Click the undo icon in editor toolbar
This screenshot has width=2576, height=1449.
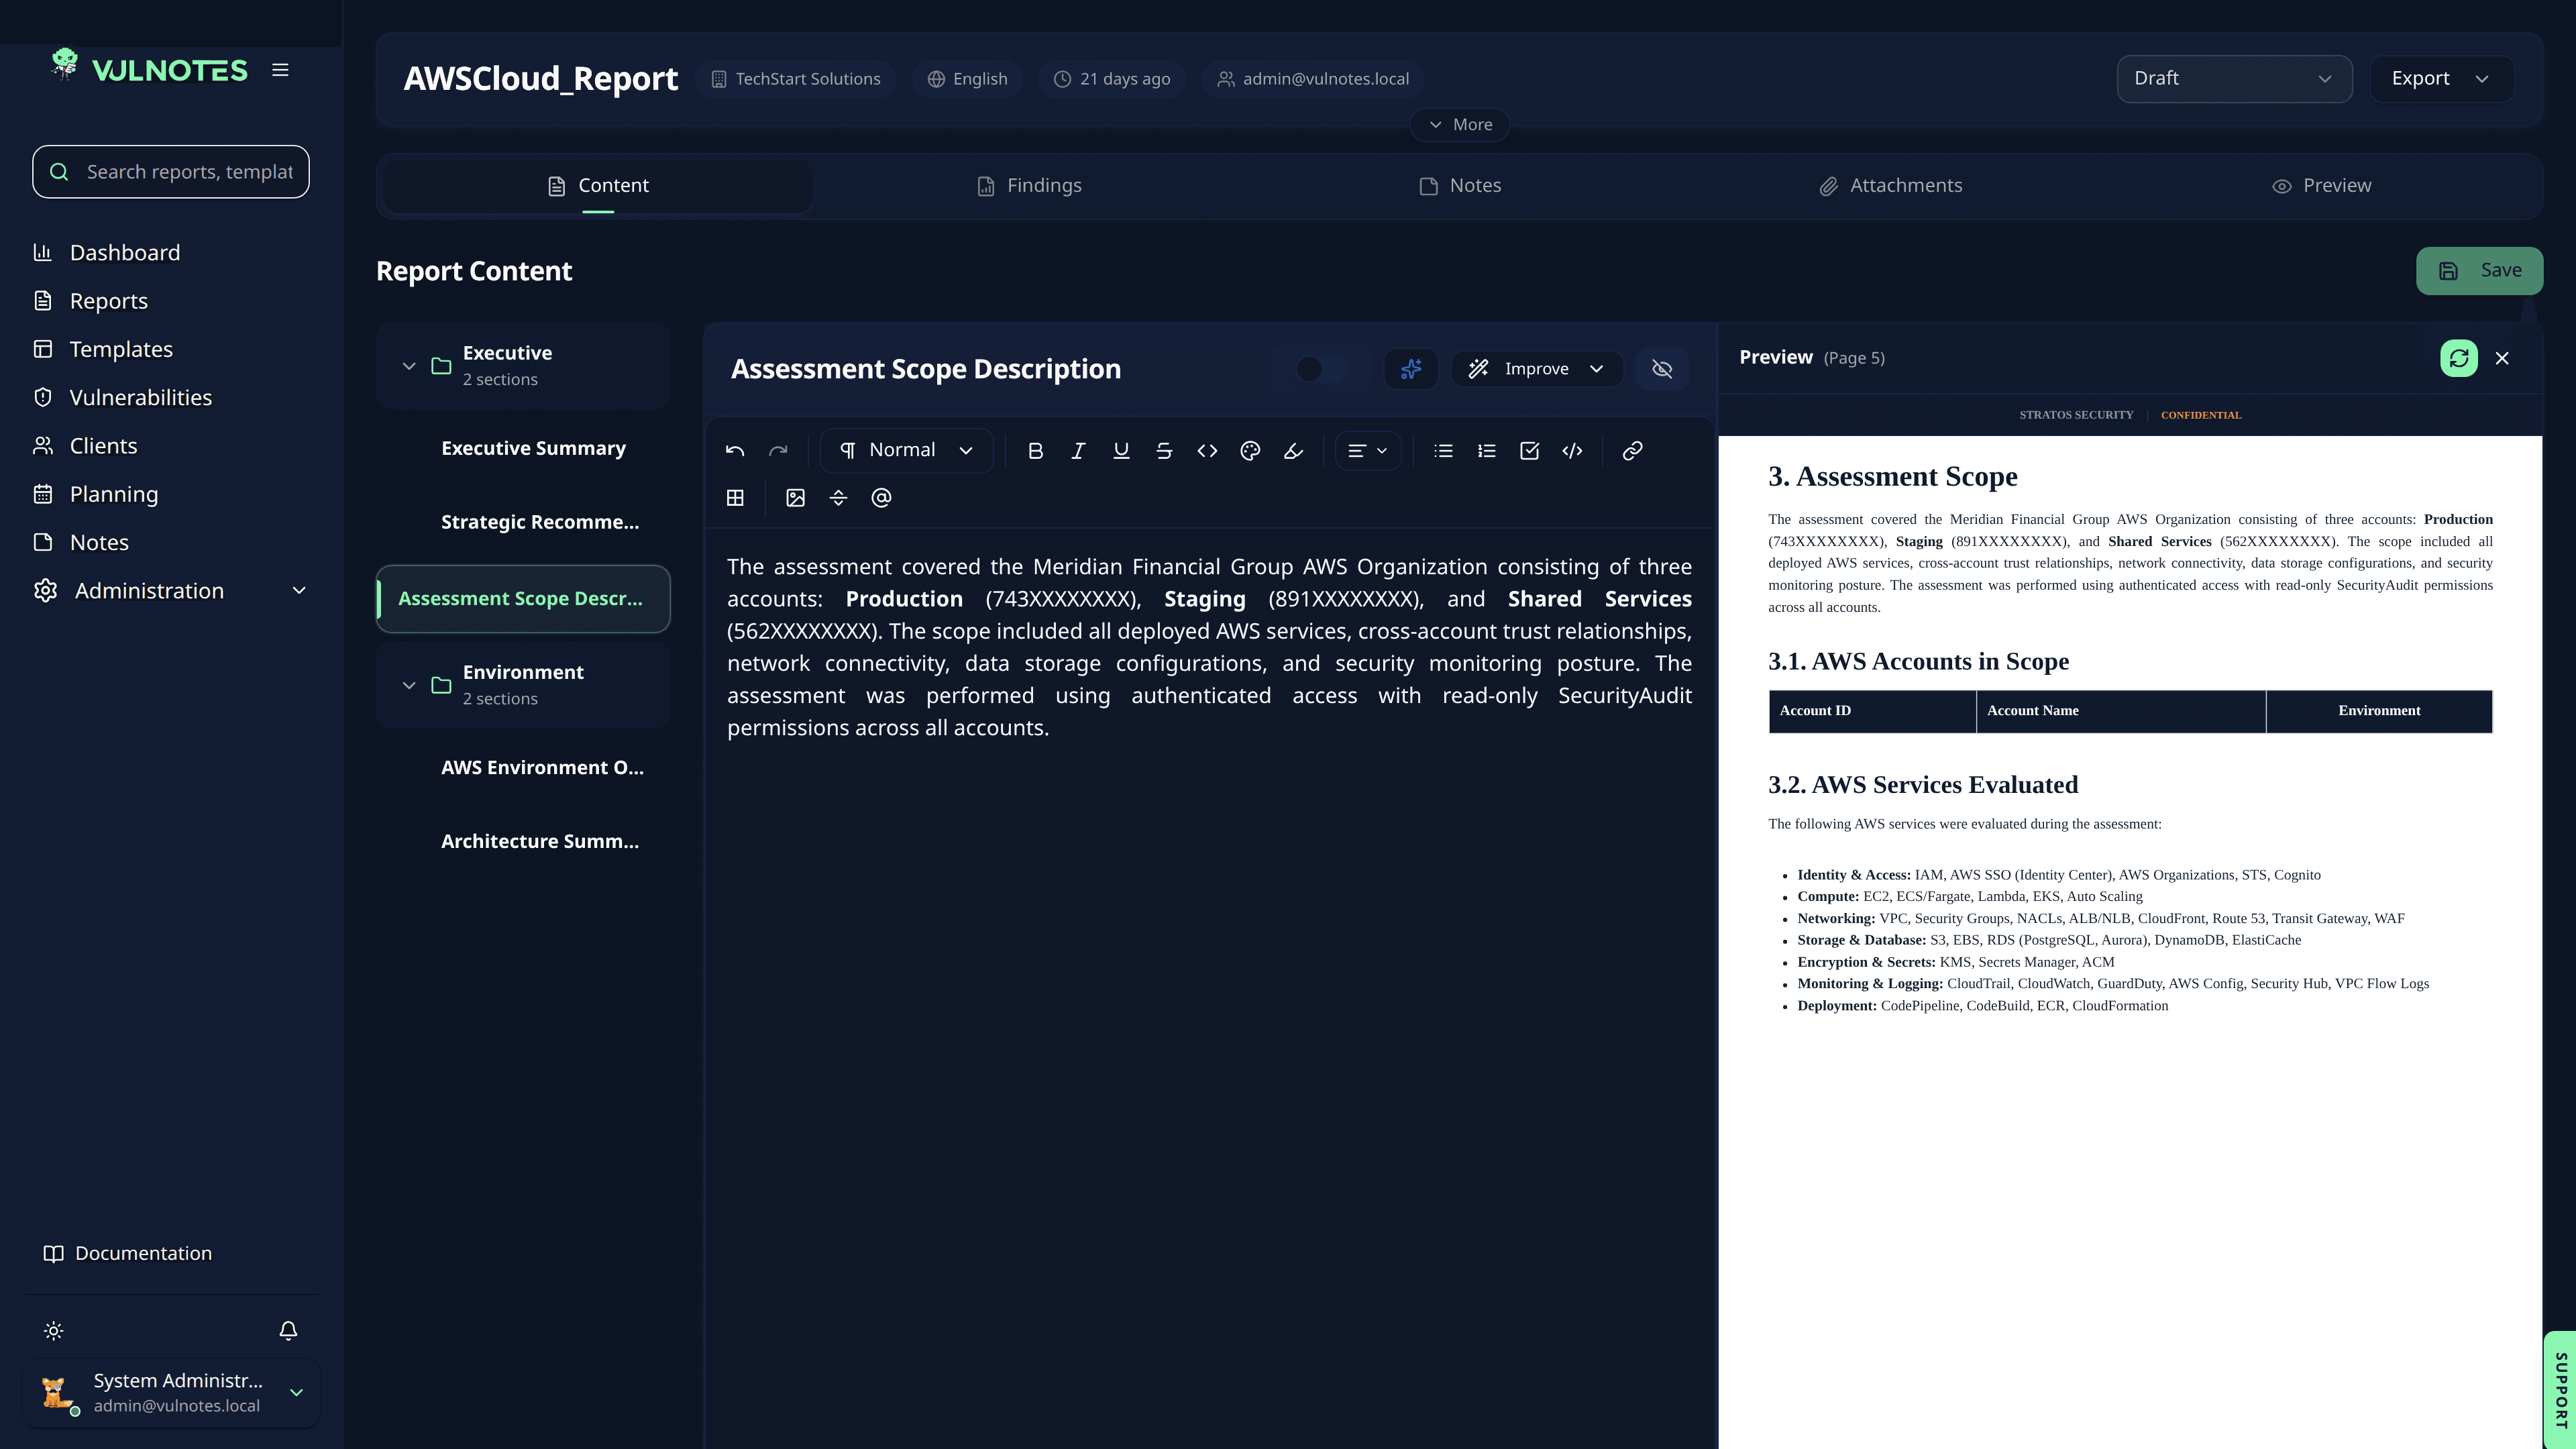tap(735, 450)
